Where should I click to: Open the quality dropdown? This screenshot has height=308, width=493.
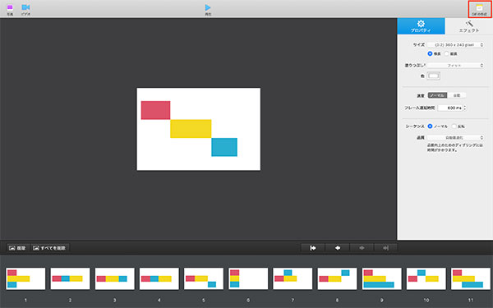pos(455,138)
